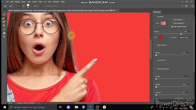Open the Filter menu
Viewport: 196px width, 110px height.
pos(40,2)
